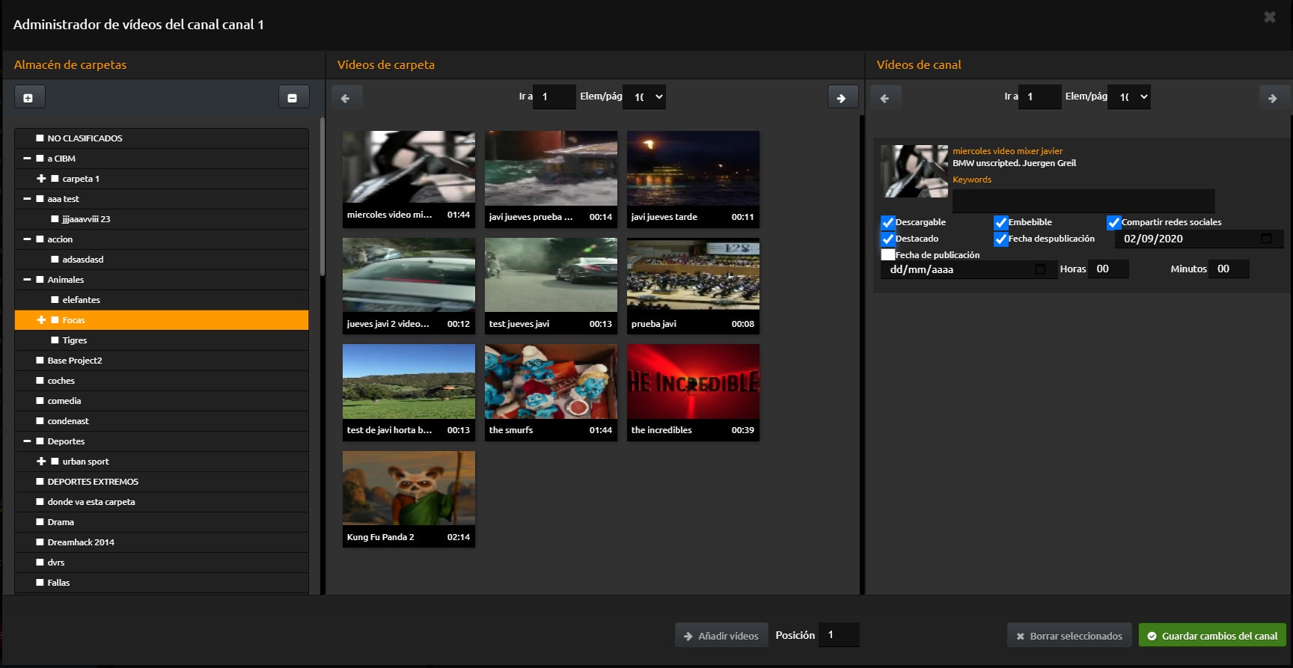Viewport: 1293px width, 668px height.
Task: Select test de javi horta video thumbnail
Action: [x=409, y=382]
